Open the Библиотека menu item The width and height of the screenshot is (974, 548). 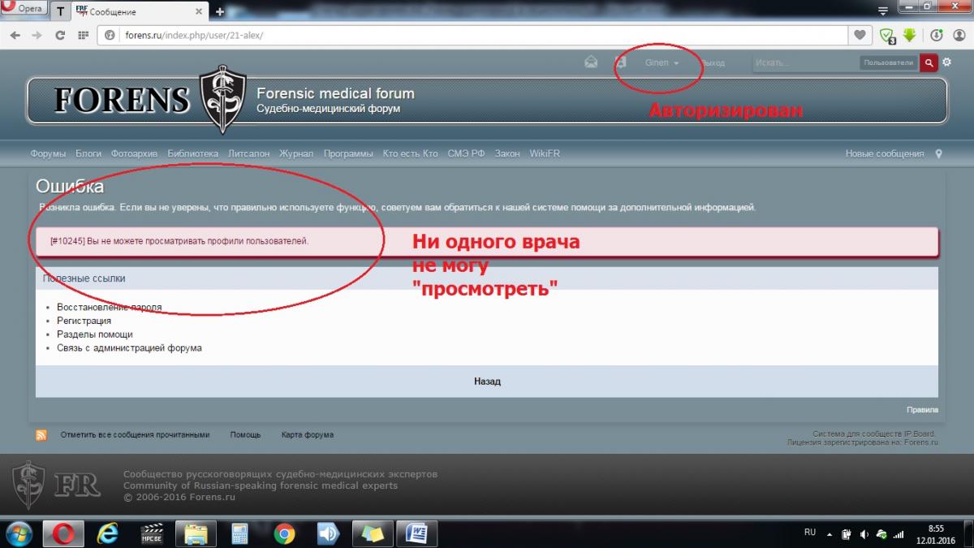coord(193,153)
